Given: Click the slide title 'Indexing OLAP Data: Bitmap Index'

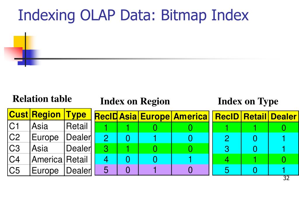Looking at the screenshot, I should point(133,15).
